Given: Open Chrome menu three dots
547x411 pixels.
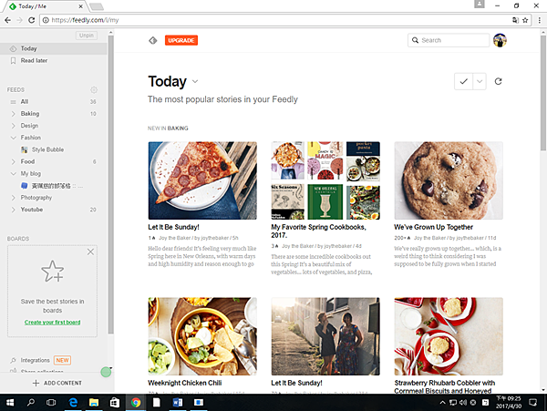Looking at the screenshot, I should pyautogui.click(x=540, y=20).
